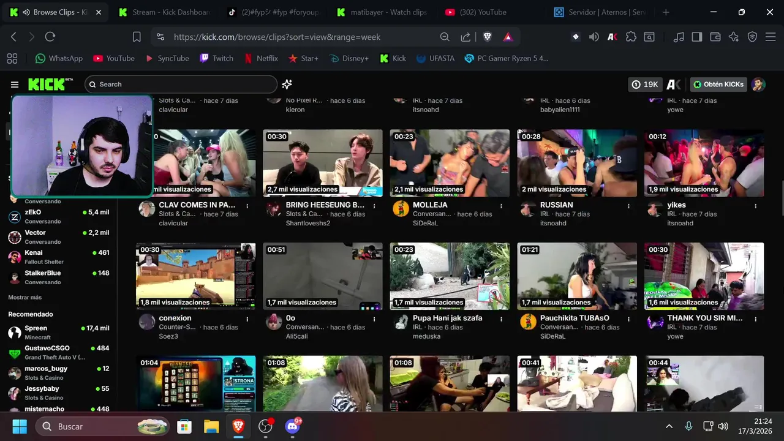This screenshot has height=441, width=784.
Task: Open the music note playlist icon
Action: (x=678, y=37)
